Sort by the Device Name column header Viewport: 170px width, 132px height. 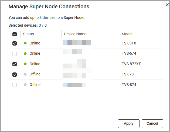[75, 34]
